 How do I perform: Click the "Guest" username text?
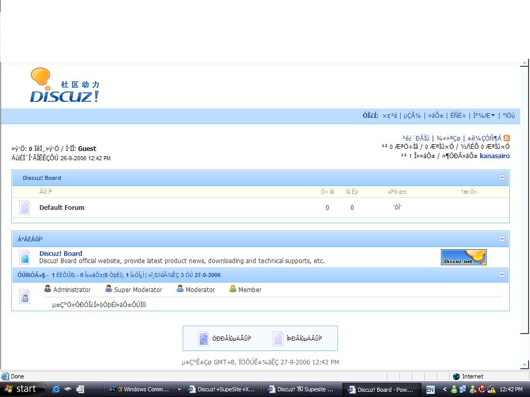(87, 148)
